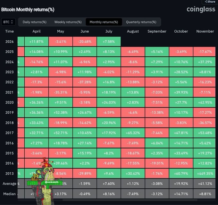
Task: Open the BTC coin selector dropdown
Action: click(x=8, y=22)
